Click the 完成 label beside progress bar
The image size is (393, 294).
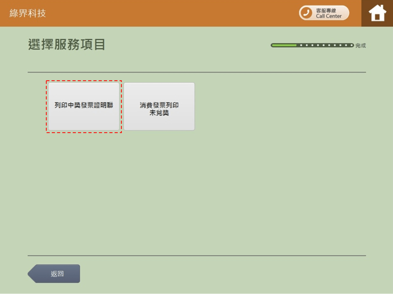[361, 46]
